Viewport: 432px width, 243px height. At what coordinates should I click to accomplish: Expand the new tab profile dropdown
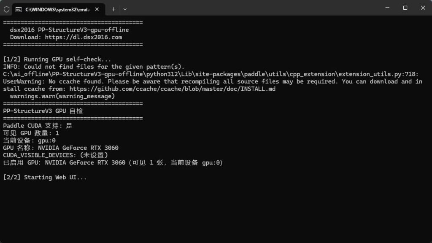pos(125,9)
